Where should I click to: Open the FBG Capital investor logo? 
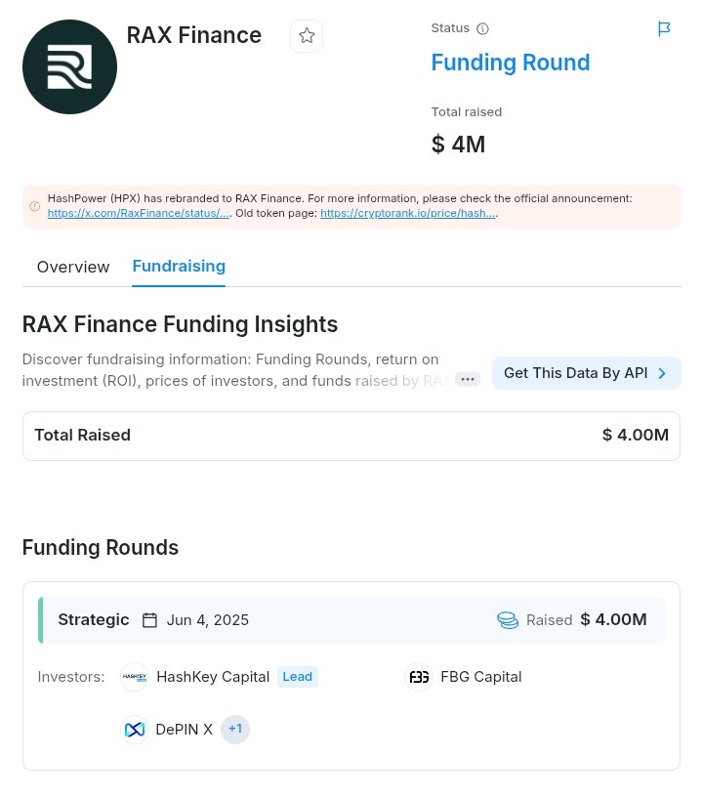tap(419, 677)
